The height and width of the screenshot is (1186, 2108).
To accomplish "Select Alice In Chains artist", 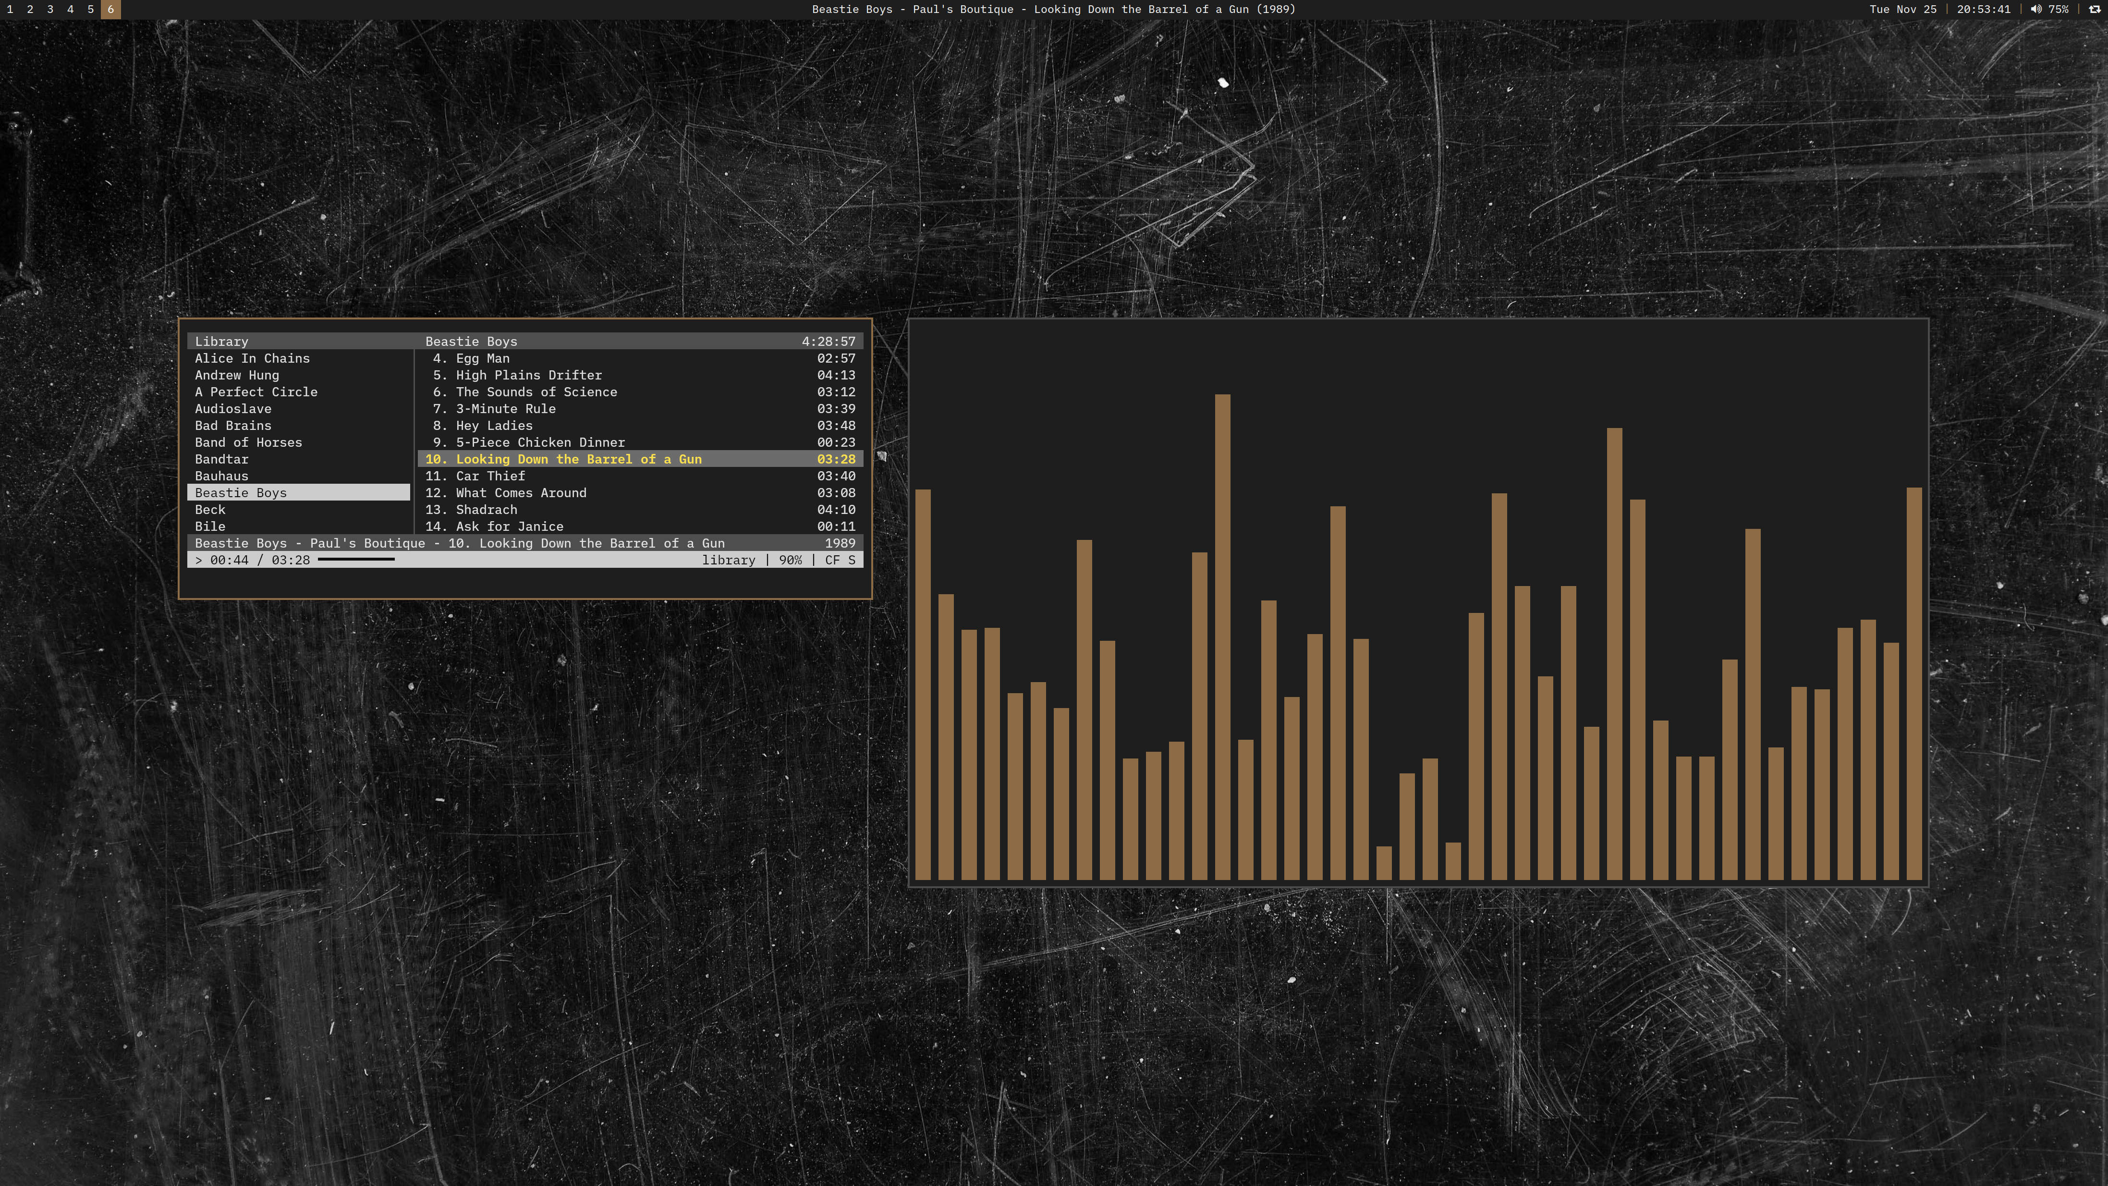I will tap(252, 358).
